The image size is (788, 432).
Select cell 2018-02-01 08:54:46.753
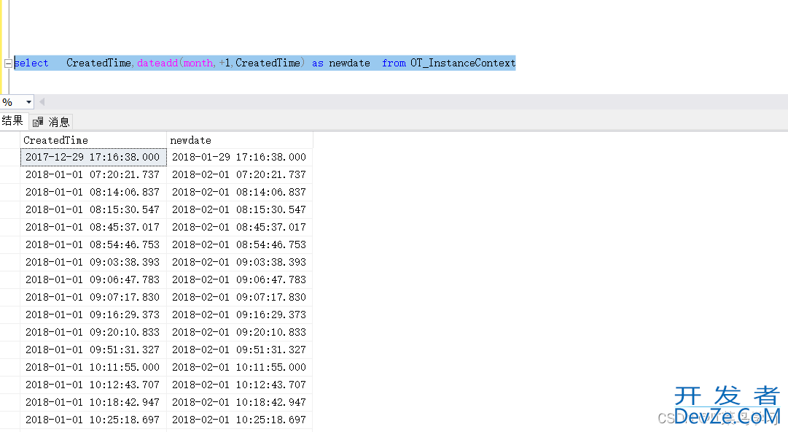[240, 245]
